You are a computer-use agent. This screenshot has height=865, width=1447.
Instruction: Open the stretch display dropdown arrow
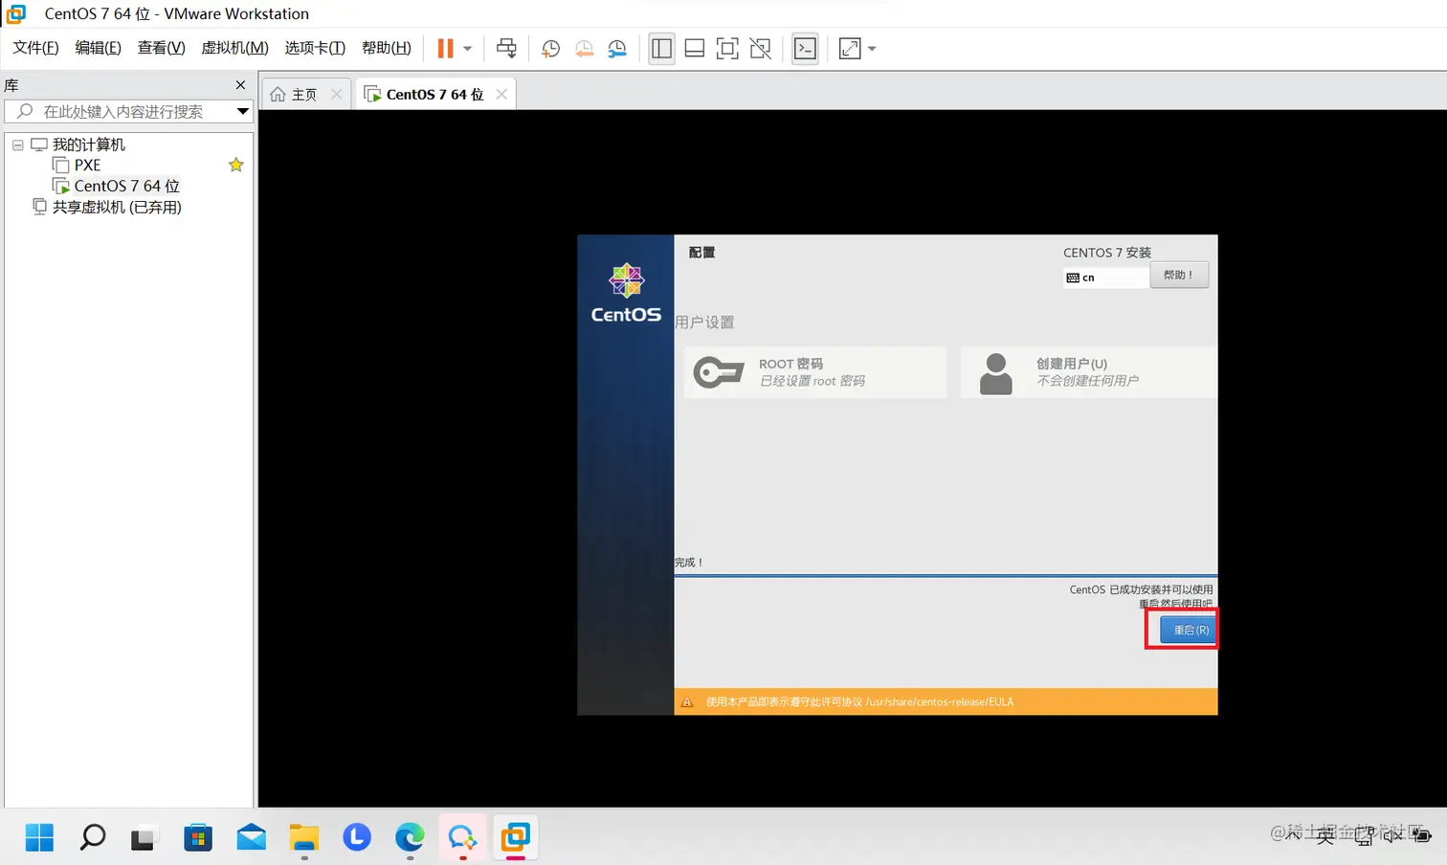(872, 48)
